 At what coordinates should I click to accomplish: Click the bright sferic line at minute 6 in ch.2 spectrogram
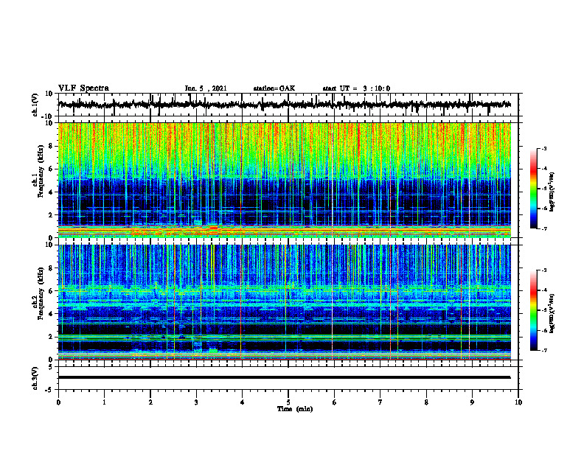[x=333, y=302]
